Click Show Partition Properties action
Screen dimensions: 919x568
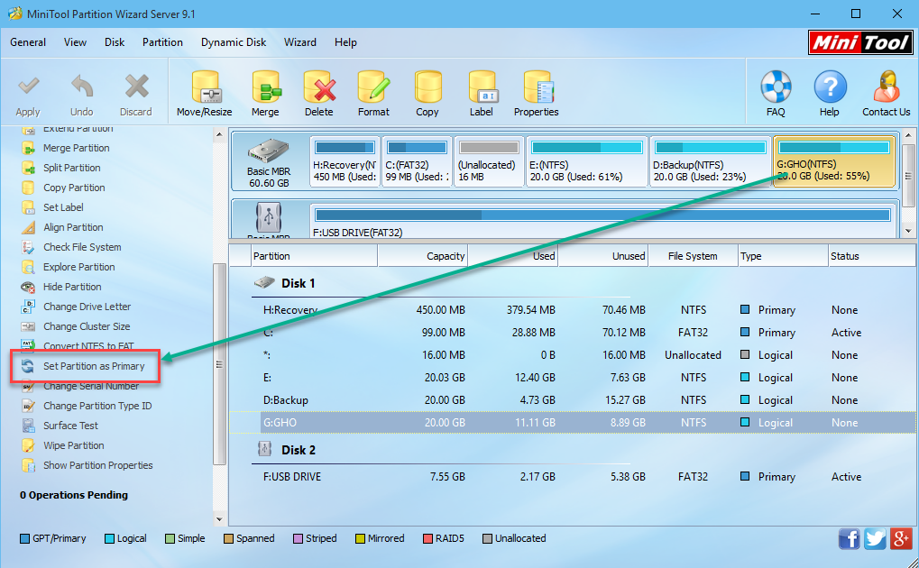tap(98, 465)
